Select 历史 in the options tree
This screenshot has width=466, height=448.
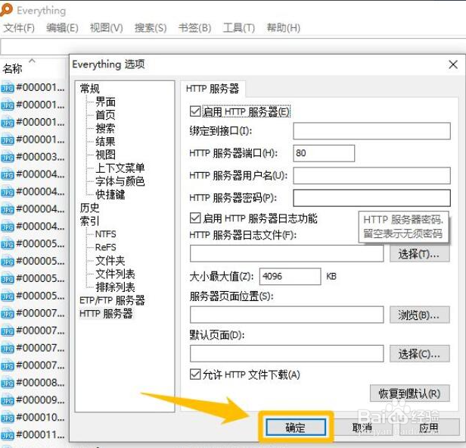click(89, 207)
